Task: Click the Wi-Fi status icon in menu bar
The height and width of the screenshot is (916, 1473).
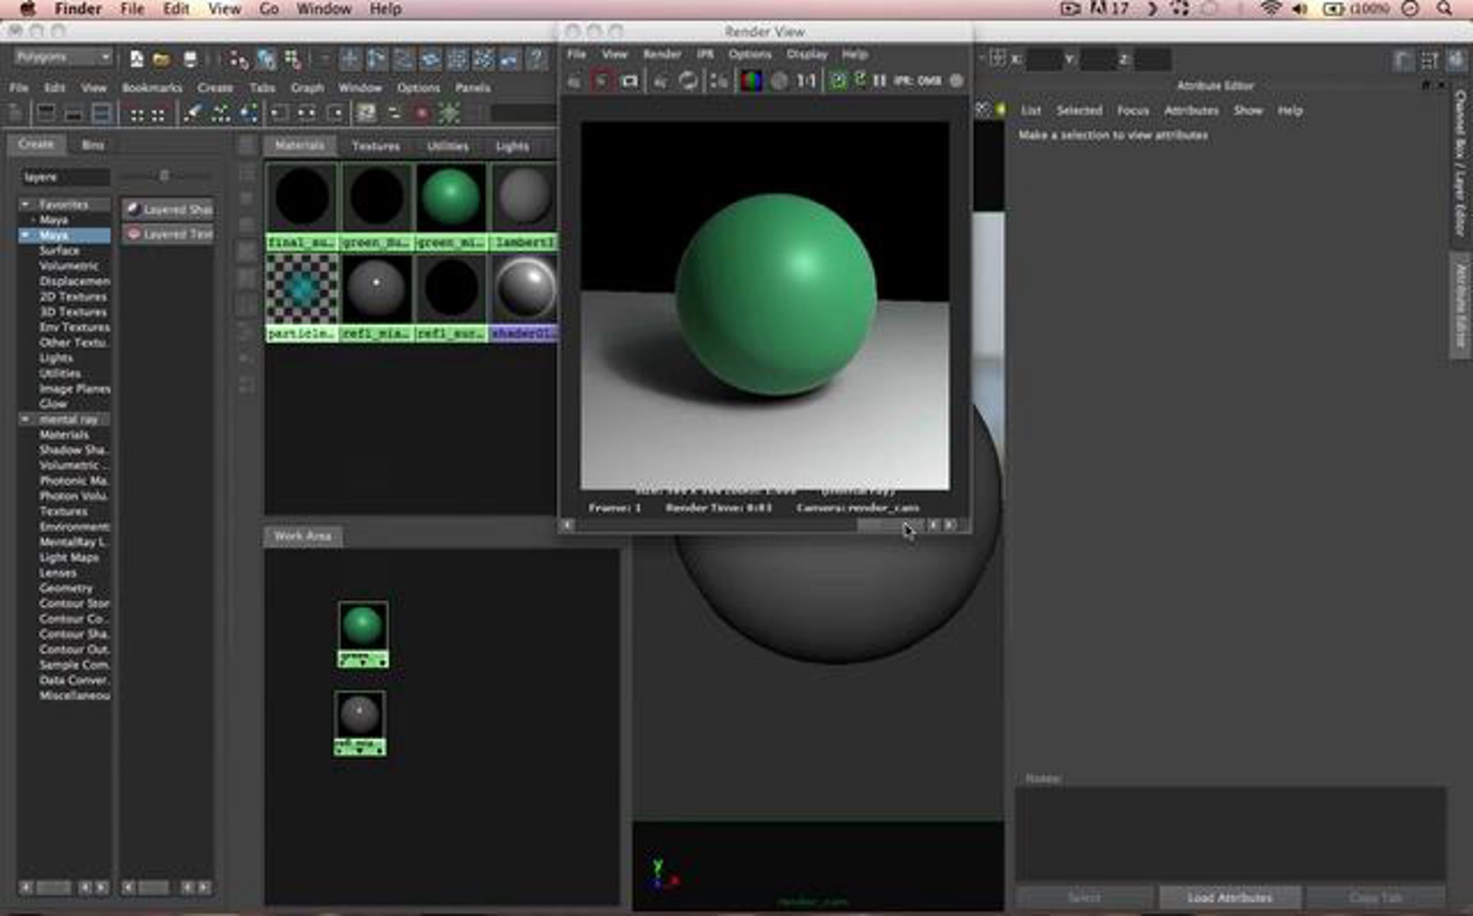Action: click(x=1271, y=9)
